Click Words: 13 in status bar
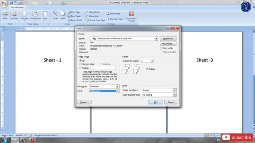The width and height of the screenshot is (255, 143). (x=21, y=135)
